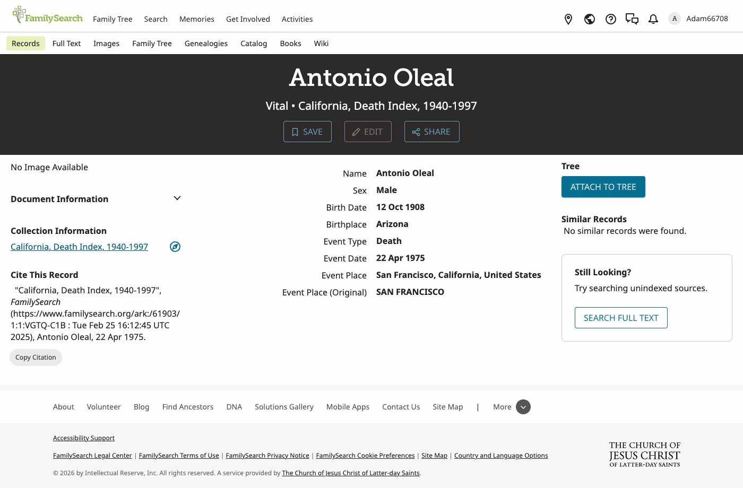Open Mobile Apps footer link
Image resolution: width=743 pixels, height=488 pixels.
(348, 407)
